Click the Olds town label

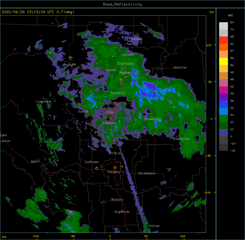point(110,112)
